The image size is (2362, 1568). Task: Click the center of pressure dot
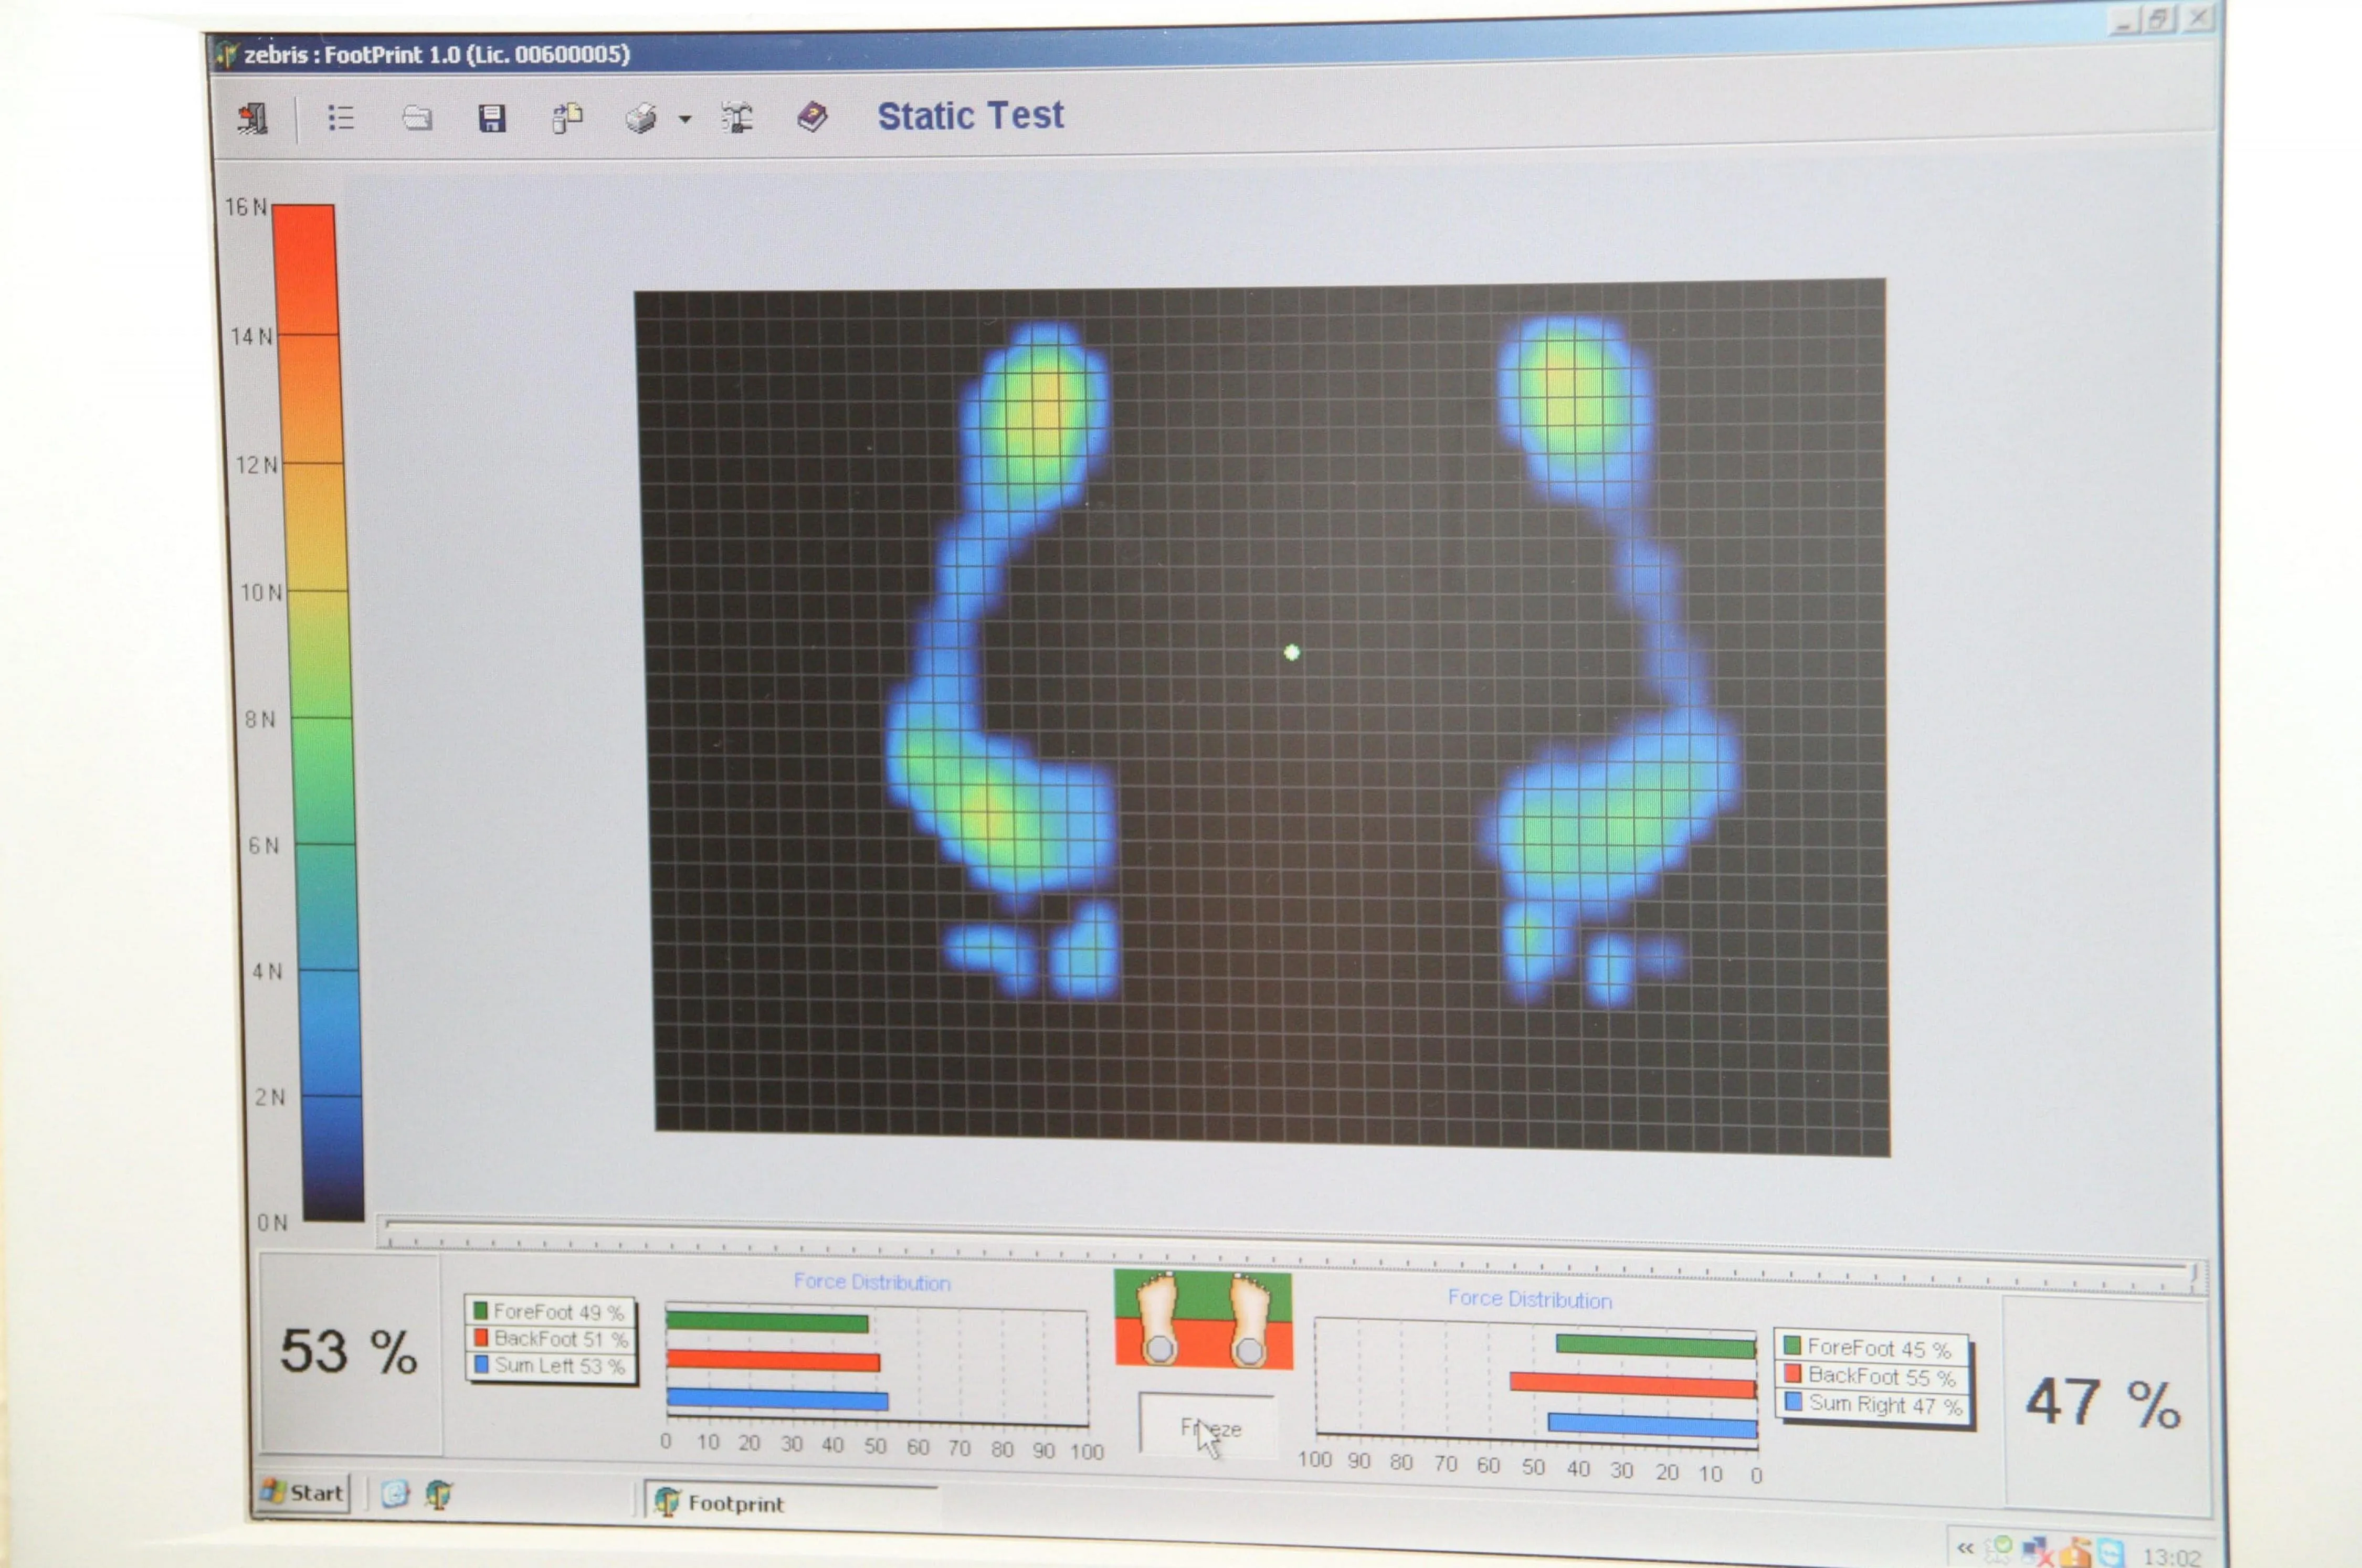tap(1291, 653)
